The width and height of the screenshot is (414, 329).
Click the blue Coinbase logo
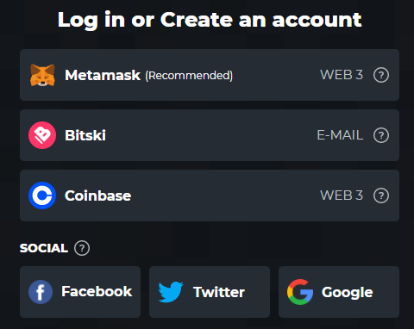(x=42, y=196)
